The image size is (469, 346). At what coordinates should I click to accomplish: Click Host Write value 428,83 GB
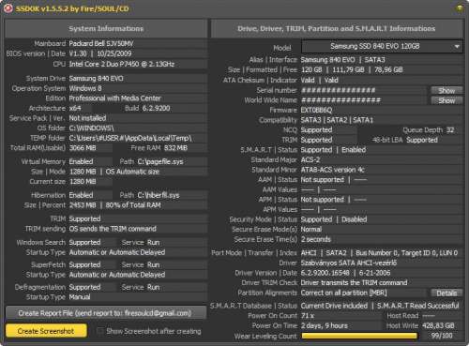tap(438, 325)
